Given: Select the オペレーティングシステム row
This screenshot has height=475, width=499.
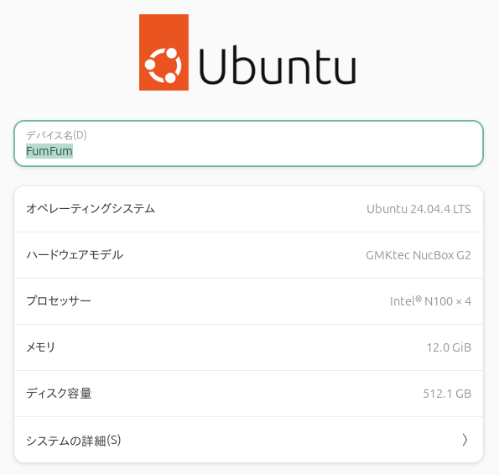Looking at the screenshot, I should [x=248, y=209].
